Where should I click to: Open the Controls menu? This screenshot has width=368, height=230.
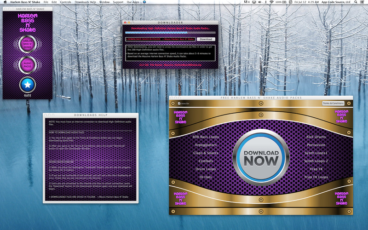pos(66,2)
